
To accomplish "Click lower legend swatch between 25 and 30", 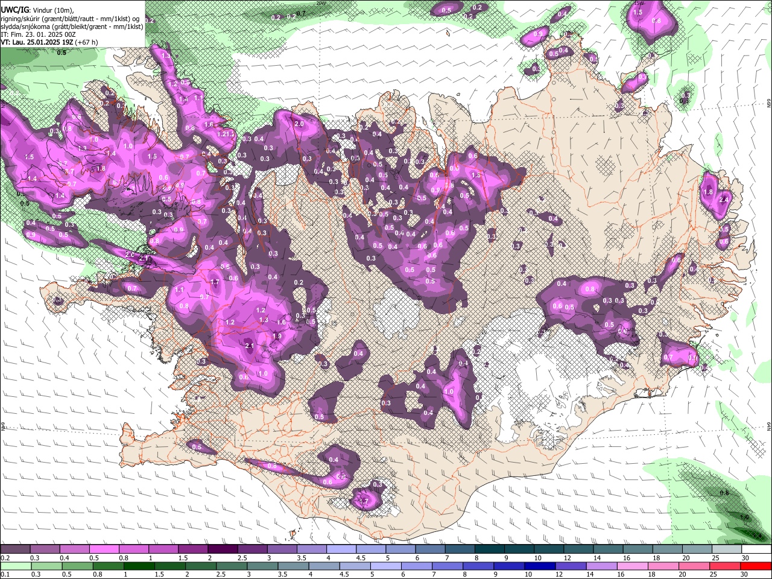I will tap(726, 566).
